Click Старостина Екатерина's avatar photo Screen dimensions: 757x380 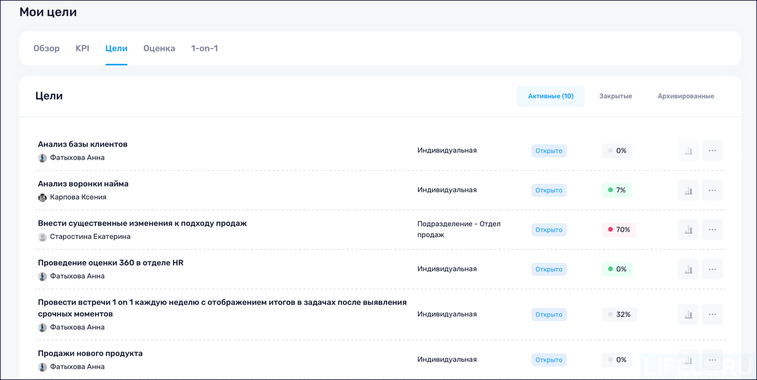tap(41, 237)
